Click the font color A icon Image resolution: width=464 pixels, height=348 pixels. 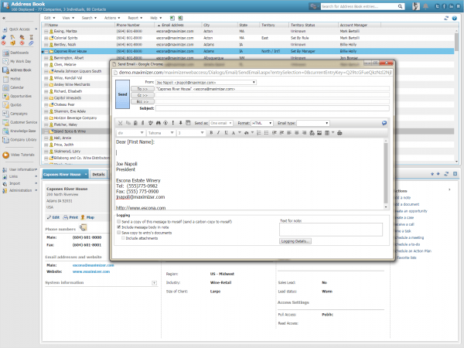tap(234, 133)
